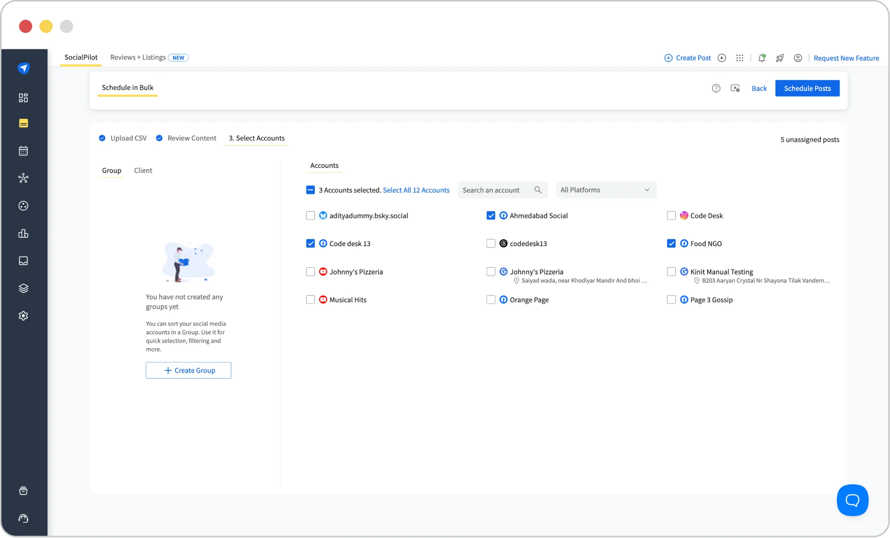Uncheck the Ahmedabad Social account
Screen dimensions: 890x538
point(491,215)
